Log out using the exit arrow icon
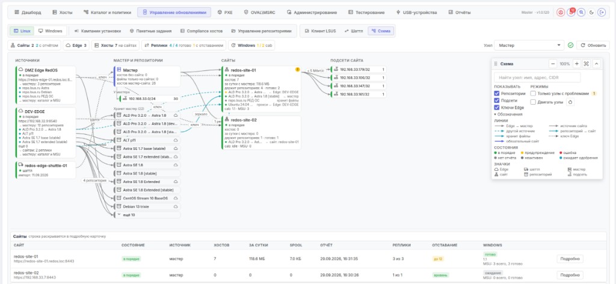The image size is (616, 284). 602,13
